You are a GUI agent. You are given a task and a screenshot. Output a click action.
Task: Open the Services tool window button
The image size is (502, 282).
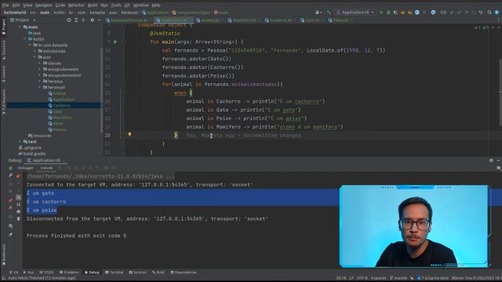tap(137, 273)
